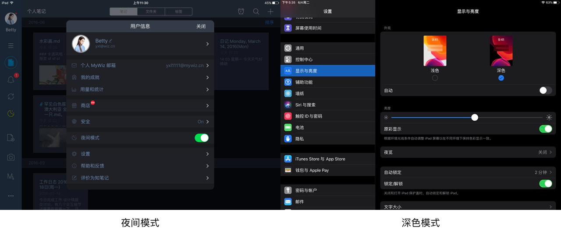This screenshot has width=561, height=237.
Task: Tap the alarm clock reminder icon
Action: [241, 11]
